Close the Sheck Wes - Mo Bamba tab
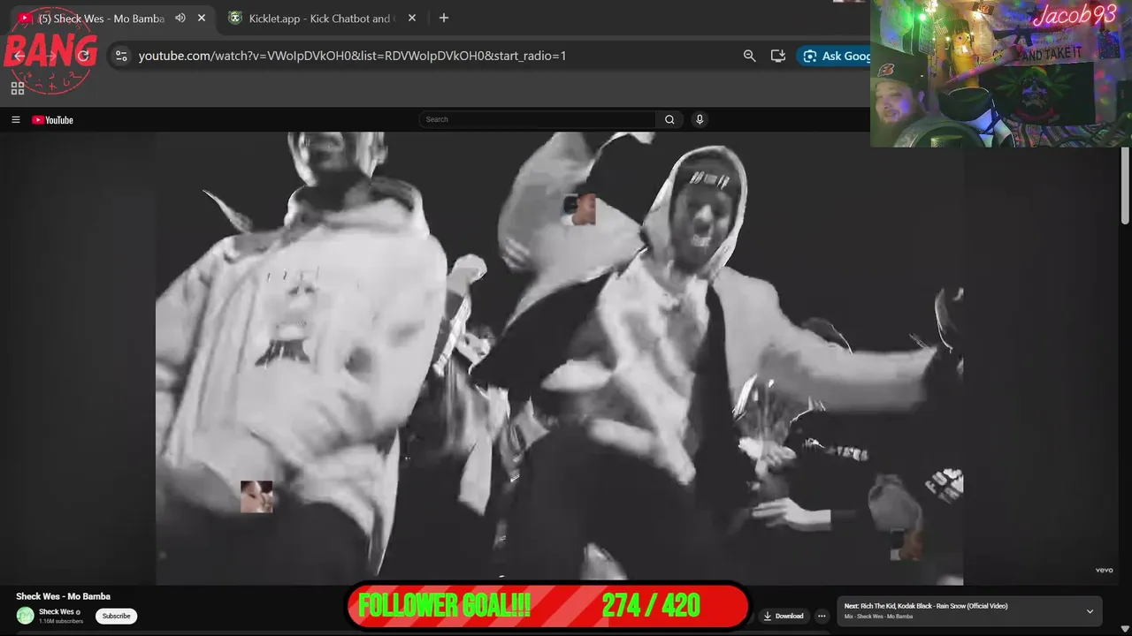Viewport: 1132px width, 636px height. (202, 18)
